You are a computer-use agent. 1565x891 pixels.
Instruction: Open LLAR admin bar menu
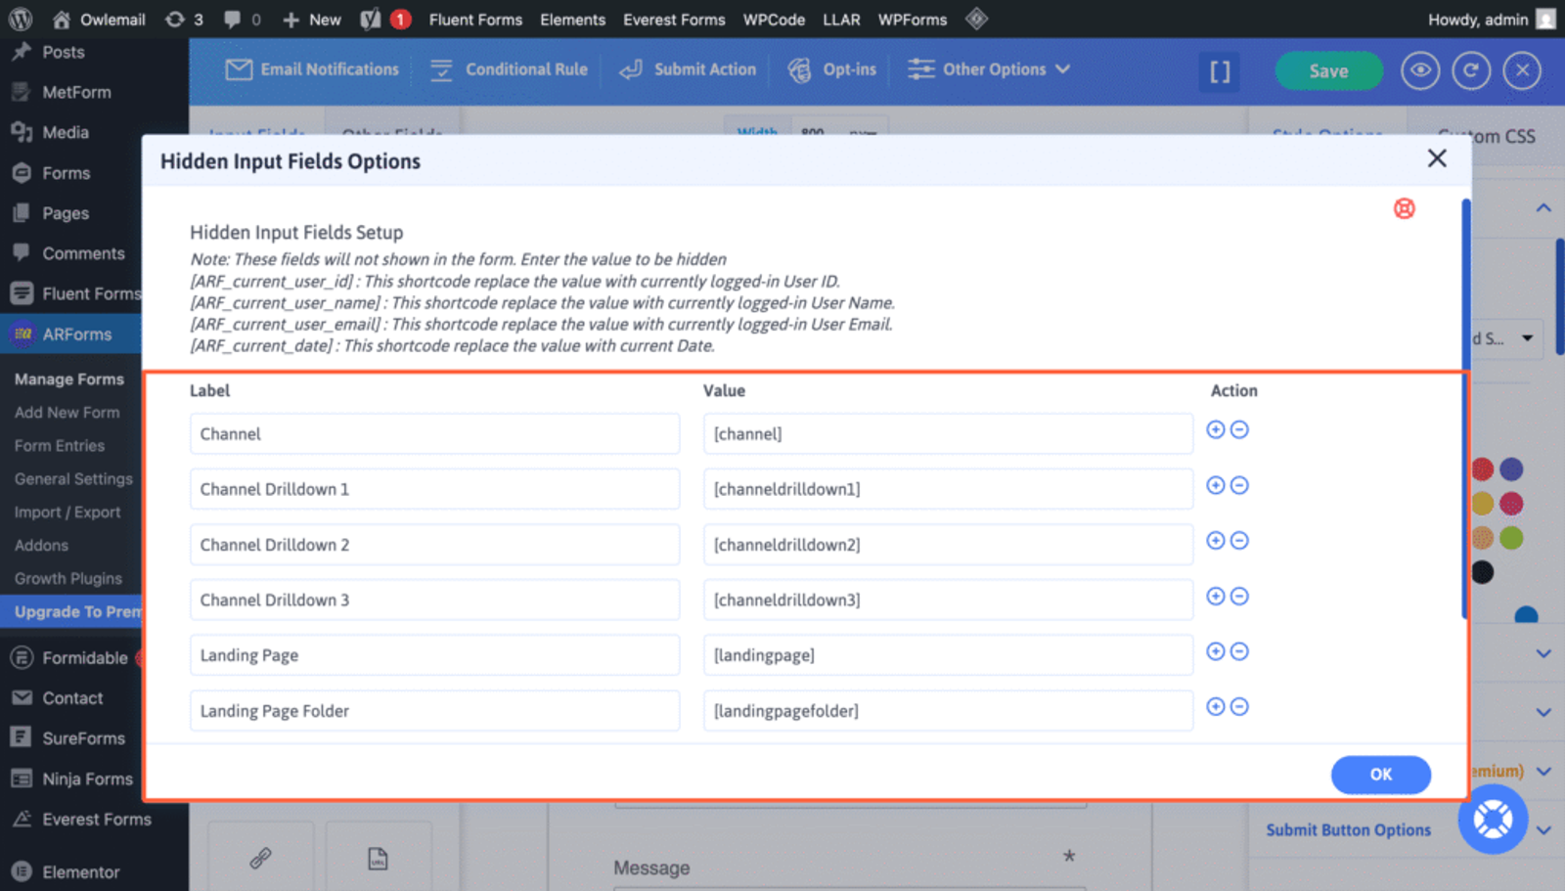click(x=841, y=20)
